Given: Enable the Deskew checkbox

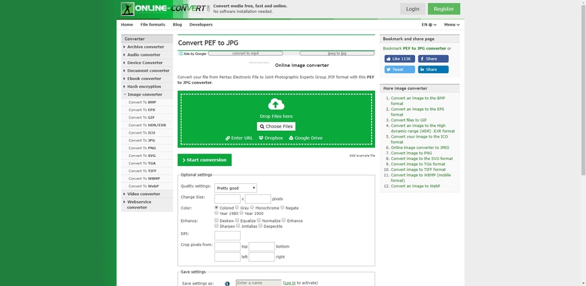Looking at the screenshot, I should click(216, 221).
